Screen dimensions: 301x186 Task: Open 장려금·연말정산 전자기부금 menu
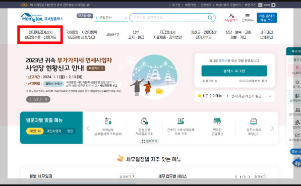204,35
